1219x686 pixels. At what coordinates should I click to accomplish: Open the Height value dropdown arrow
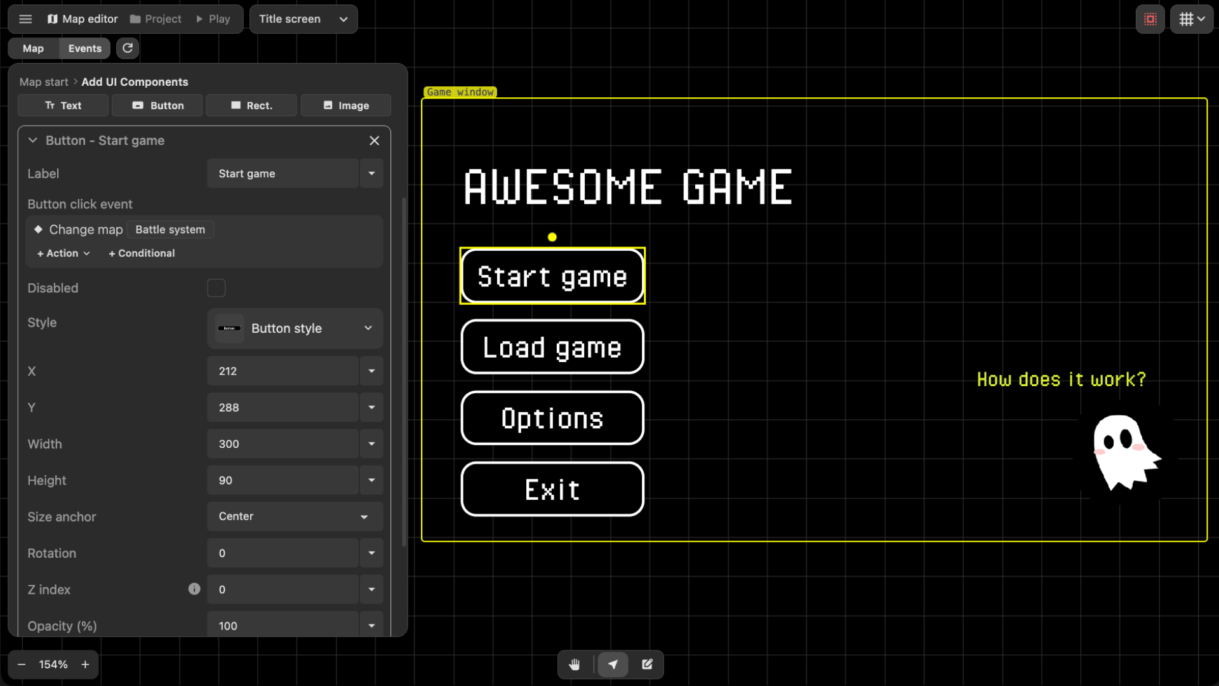point(371,480)
